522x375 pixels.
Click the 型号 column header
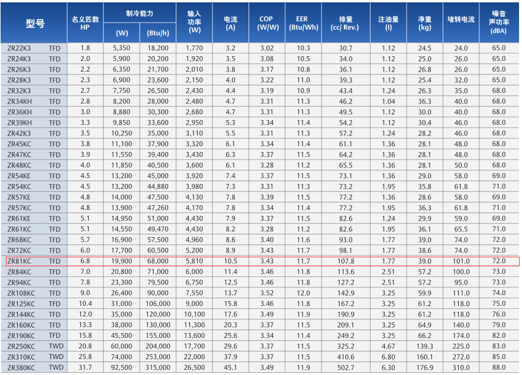coord(35,23)
